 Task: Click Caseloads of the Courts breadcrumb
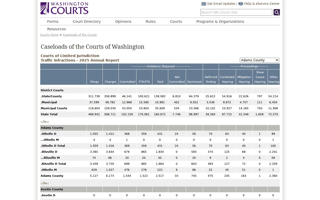pos(80,35)
